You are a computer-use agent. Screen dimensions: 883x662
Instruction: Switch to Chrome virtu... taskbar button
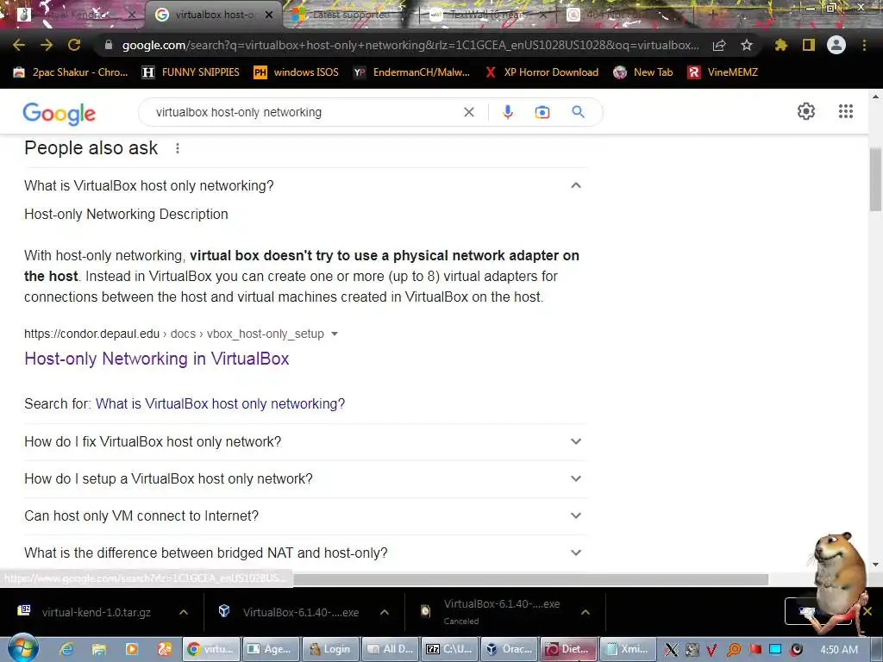point(211,649)
